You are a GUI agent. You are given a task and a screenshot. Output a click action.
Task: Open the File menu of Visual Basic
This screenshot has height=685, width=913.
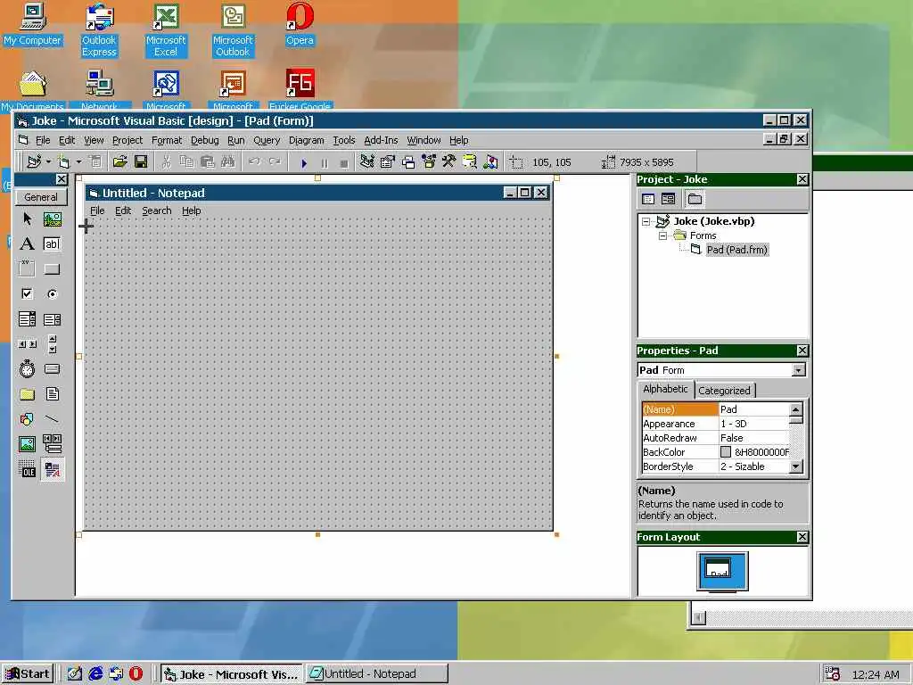pos(43,140)
